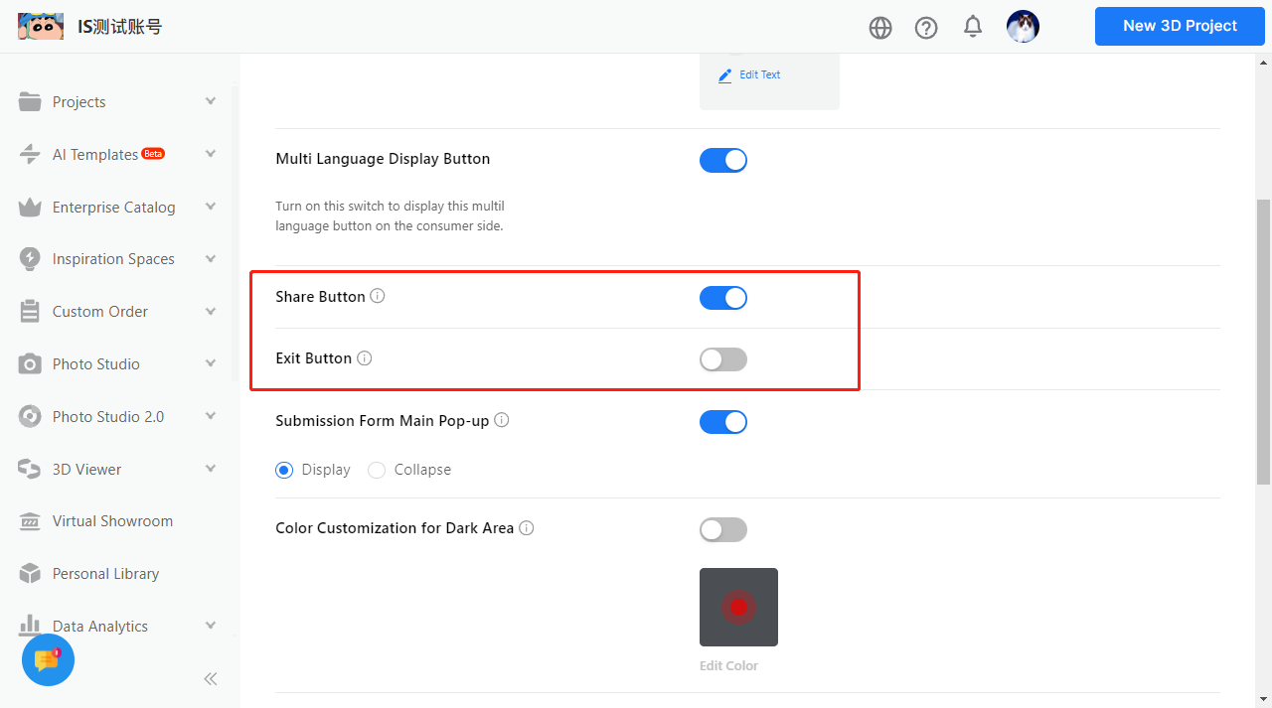Select the Collapse radio option
The width and height of the screenshot is (1272, 708).
pyautogui.click(x=377, y=470)
